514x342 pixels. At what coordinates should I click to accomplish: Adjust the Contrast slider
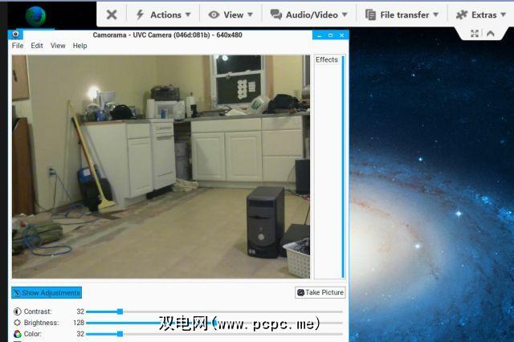coord(214,311)
